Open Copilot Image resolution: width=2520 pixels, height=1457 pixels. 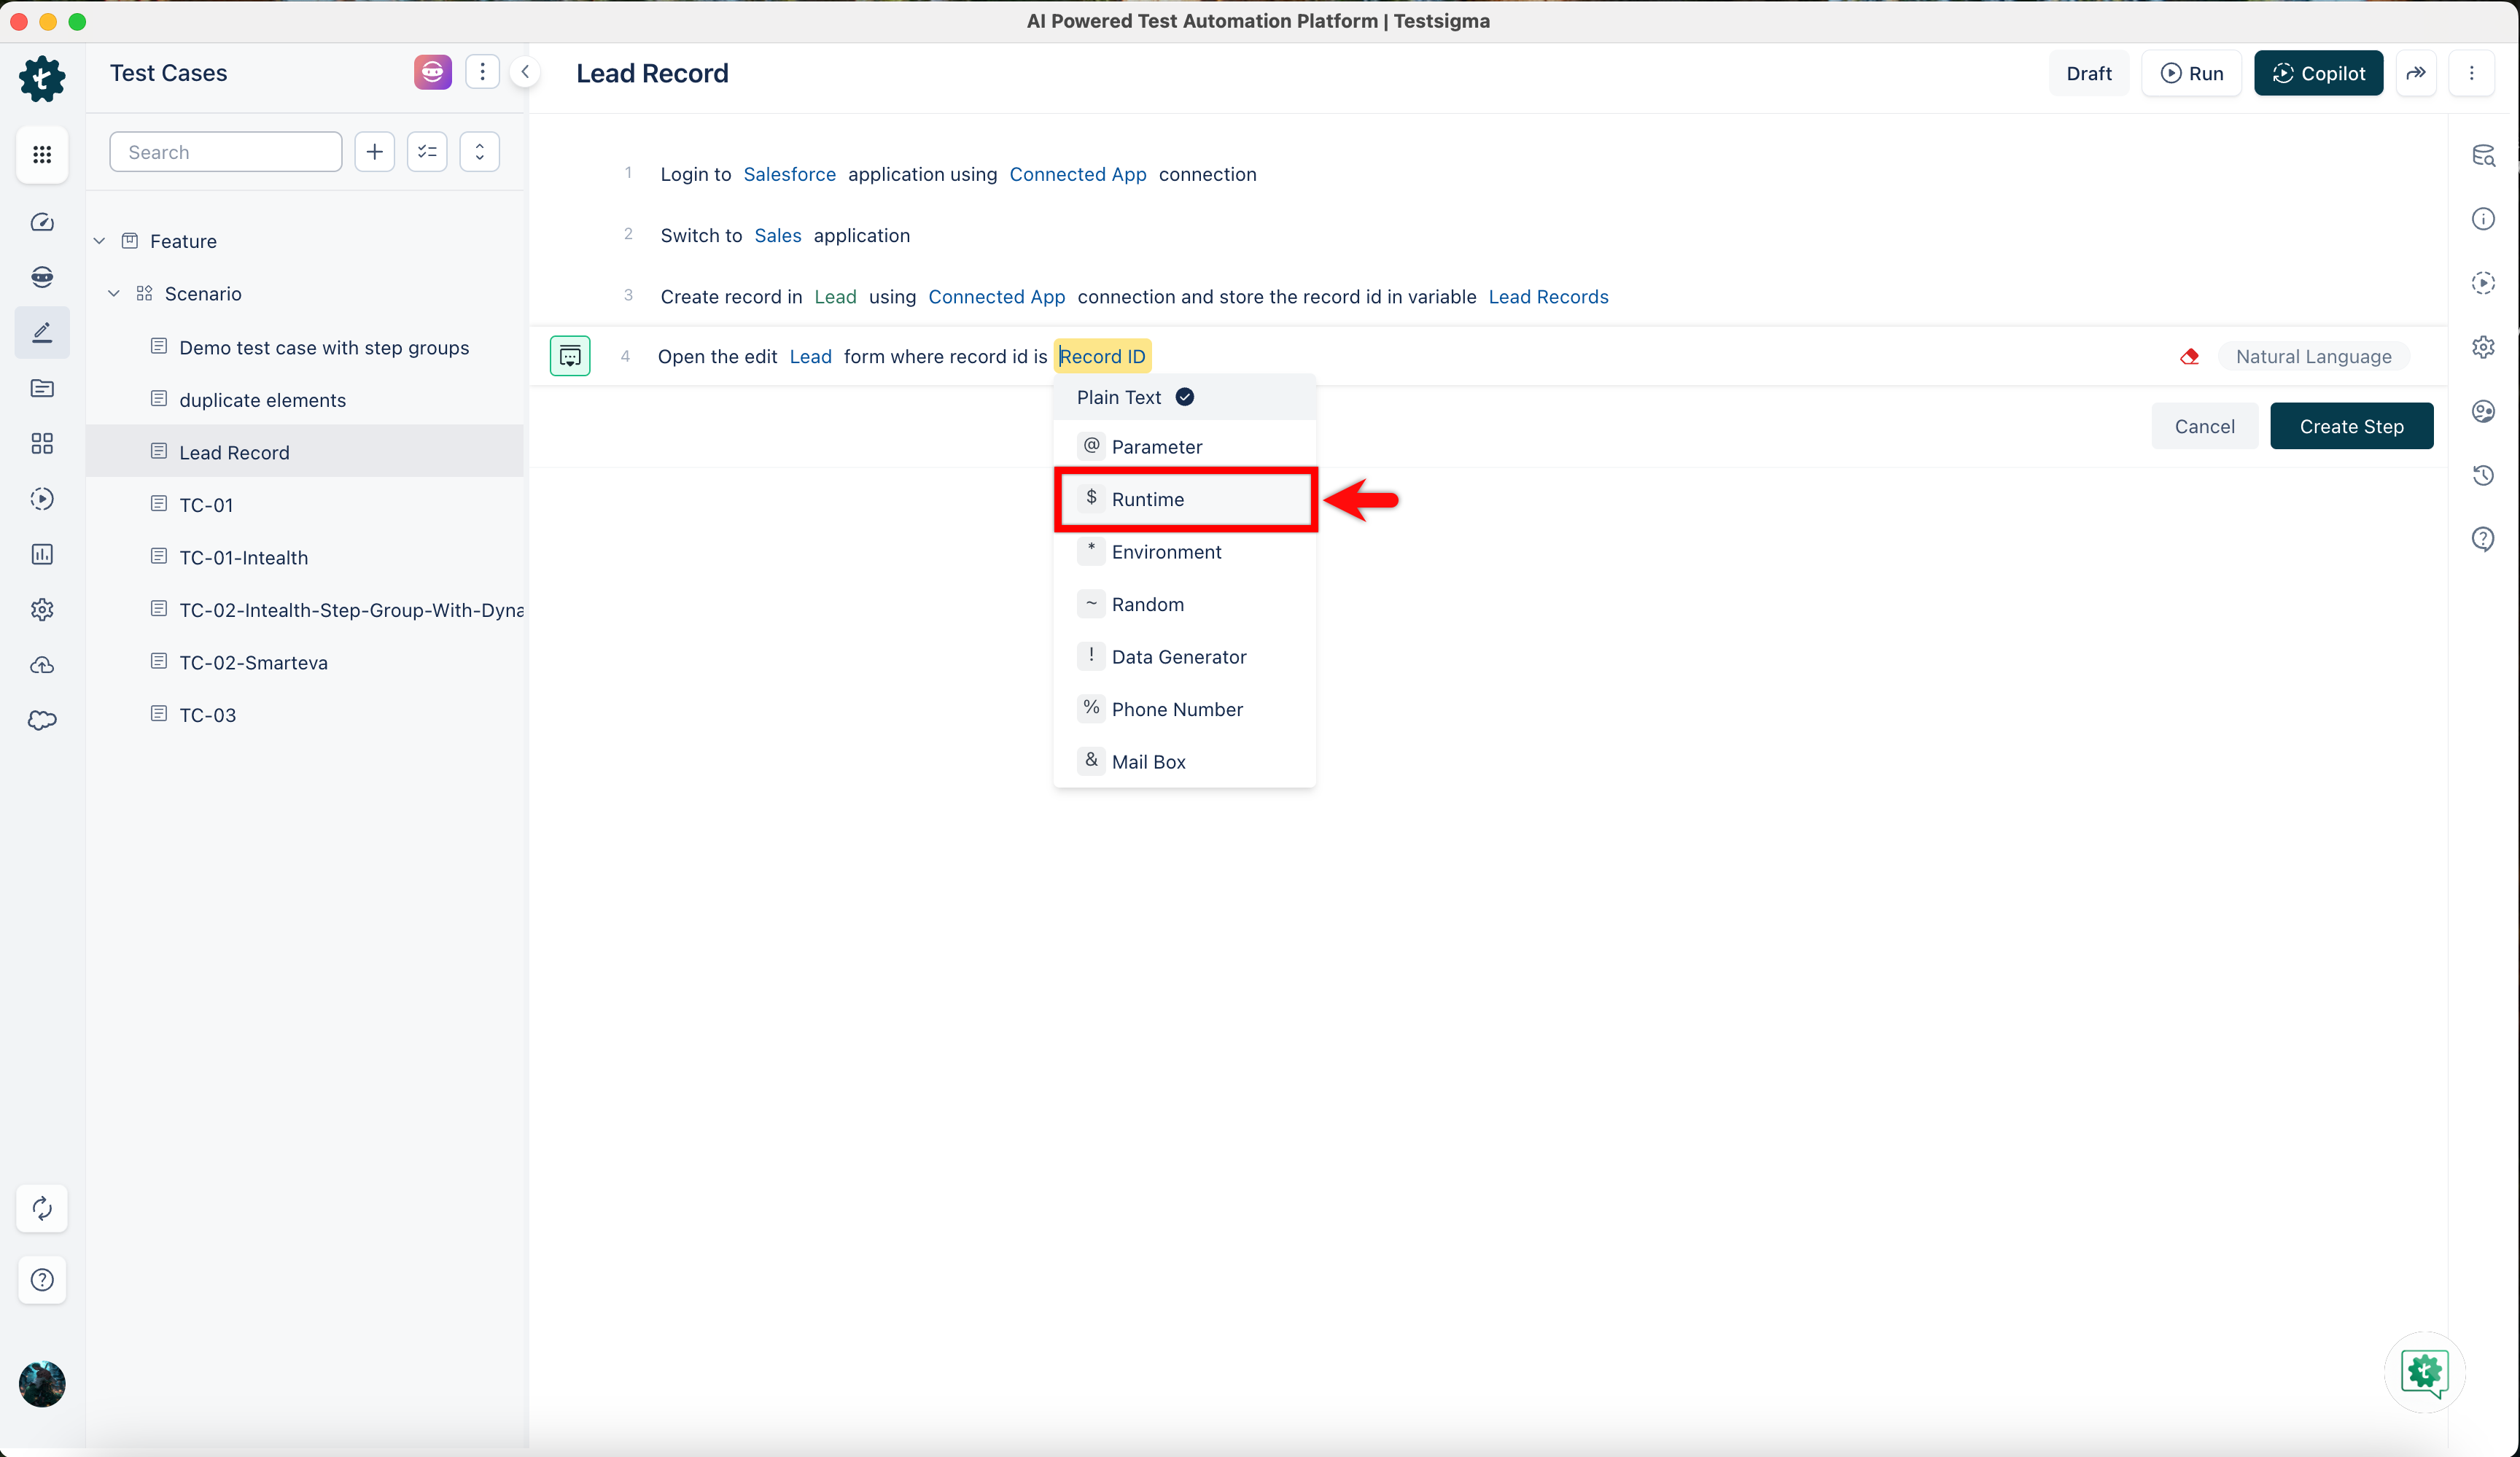pyautogui.click(x=2318, y=73)
